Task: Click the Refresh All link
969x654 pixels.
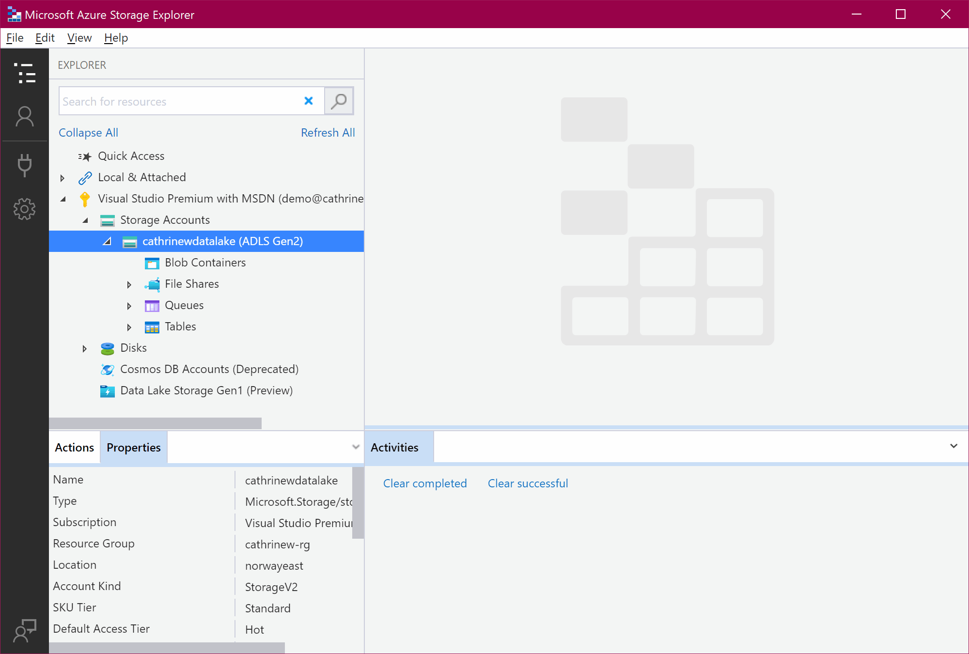Action: click(328, 133)
